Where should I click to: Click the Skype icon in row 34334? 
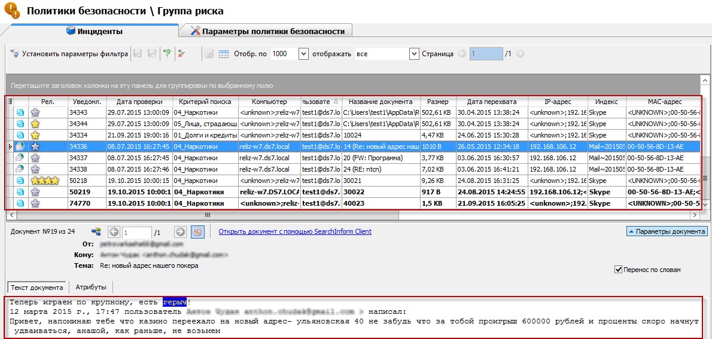pyautogui.click(x=20, y=135)
